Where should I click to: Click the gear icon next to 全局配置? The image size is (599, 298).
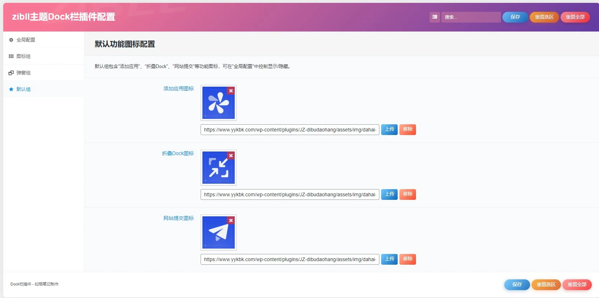click(11, 40)
